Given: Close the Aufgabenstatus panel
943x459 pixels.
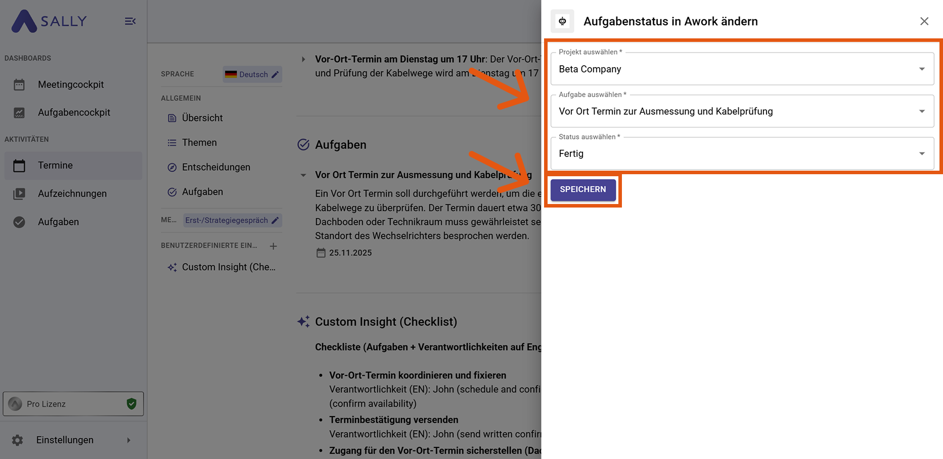Looking at the screenshot, I should click(x=924, y=21).
